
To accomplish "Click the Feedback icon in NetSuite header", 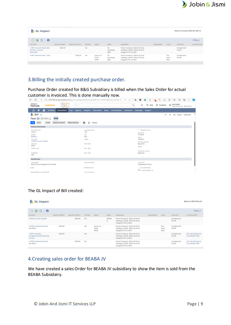I will [x=157, y=105].
